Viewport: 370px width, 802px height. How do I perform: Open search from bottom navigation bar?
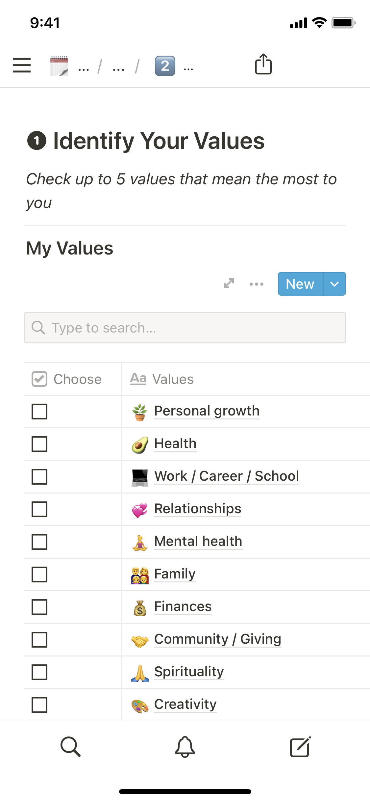point(70,746)
